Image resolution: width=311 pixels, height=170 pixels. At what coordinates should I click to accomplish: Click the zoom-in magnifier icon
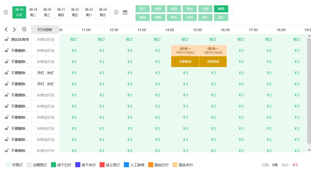(x=24, y=29)
